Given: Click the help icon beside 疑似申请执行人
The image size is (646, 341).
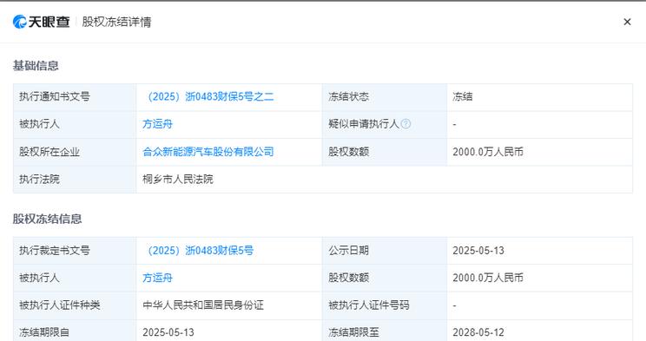Looking at the screenshot, I should (405, 123).
